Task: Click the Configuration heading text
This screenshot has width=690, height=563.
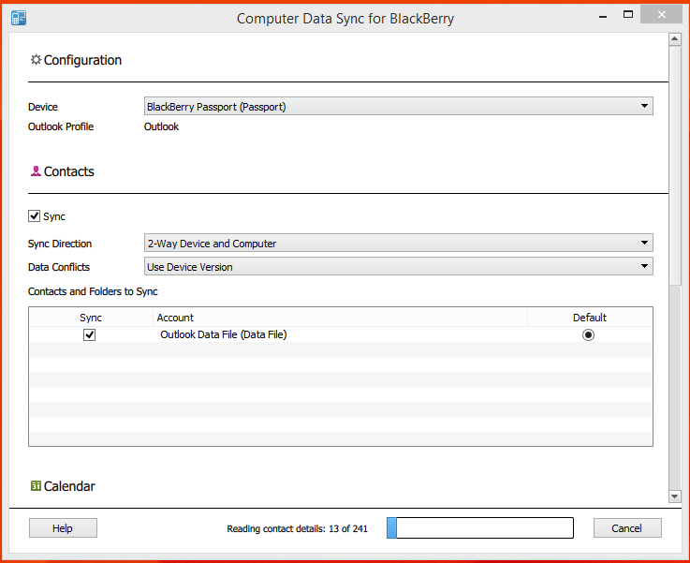Action: coord(82,60)
